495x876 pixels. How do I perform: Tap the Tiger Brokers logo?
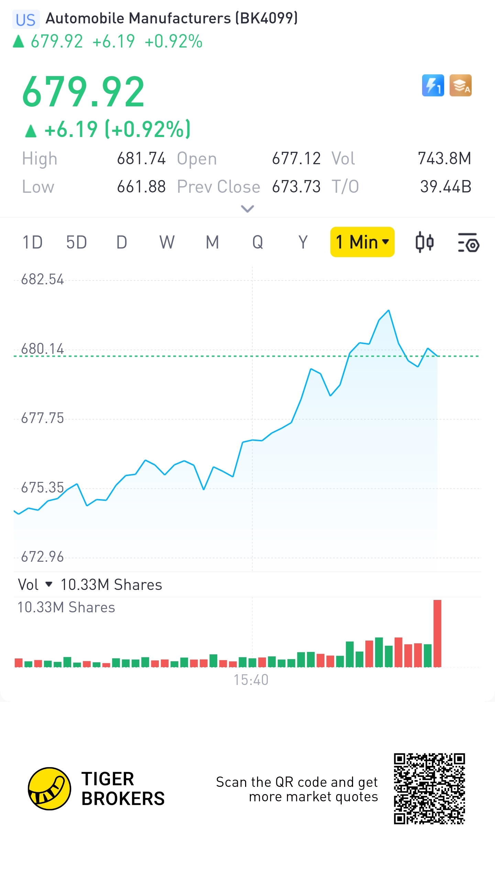click(x=49, y=788)
